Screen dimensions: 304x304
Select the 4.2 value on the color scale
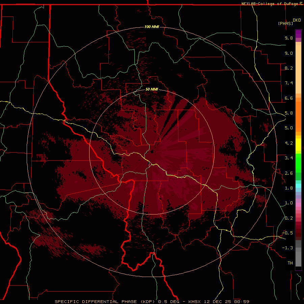pos(289,143)
